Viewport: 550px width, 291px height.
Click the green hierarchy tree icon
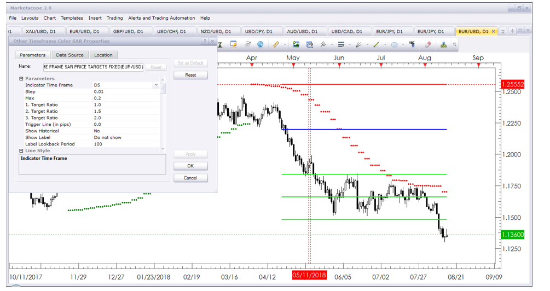(444, 44)
